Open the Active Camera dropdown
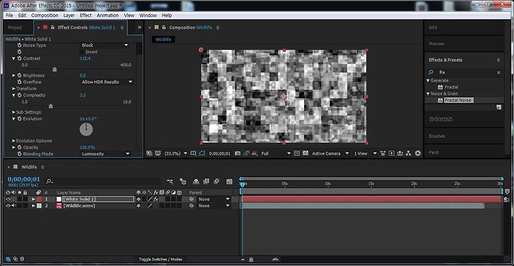The image size is (514, 266). point(330,153)
